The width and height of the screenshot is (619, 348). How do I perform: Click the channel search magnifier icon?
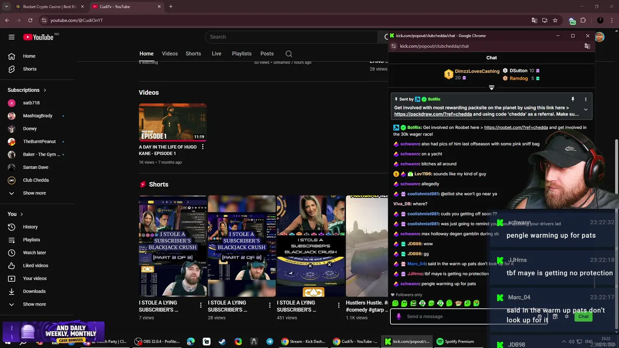click(289, 54)
